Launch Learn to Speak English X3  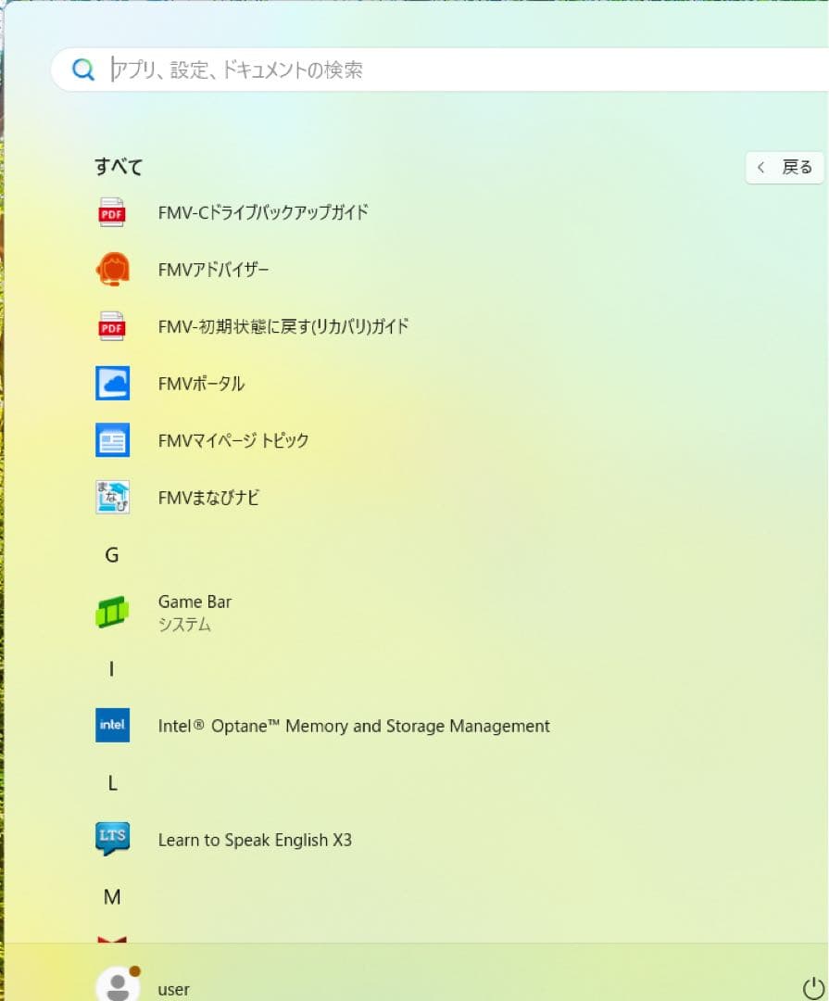point(112,839)
